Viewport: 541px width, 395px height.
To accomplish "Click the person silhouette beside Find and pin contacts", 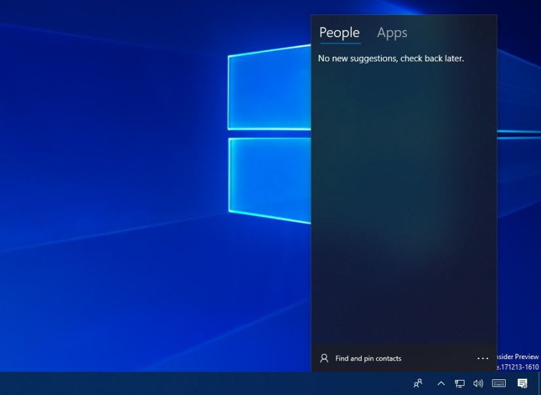I will pyautogui.click(x=323, y=358).
